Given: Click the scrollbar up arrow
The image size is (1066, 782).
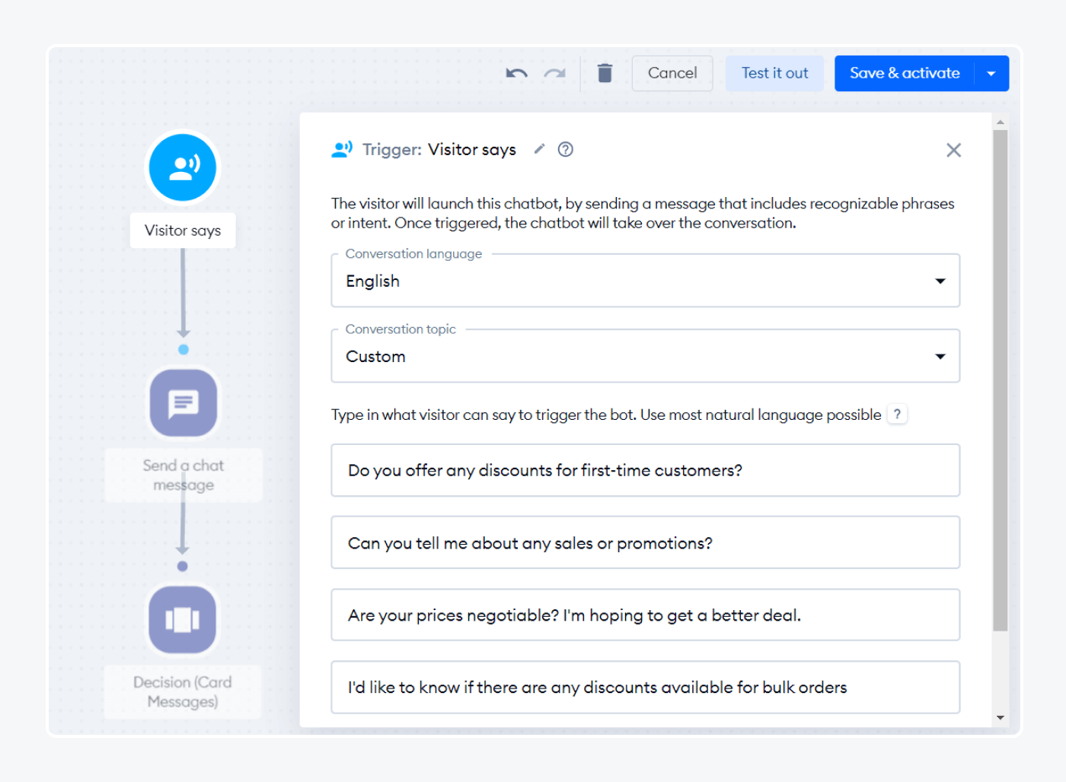Looking at the screenshot, I should click(x=1001, y=122).
